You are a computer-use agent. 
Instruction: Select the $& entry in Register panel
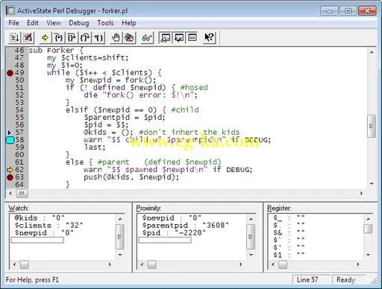289,233
